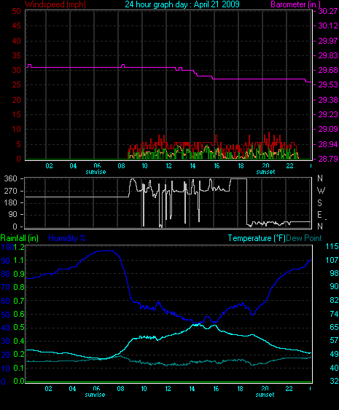Click the "Windspeed (mph)" axis title

click(x=55, y=4)
